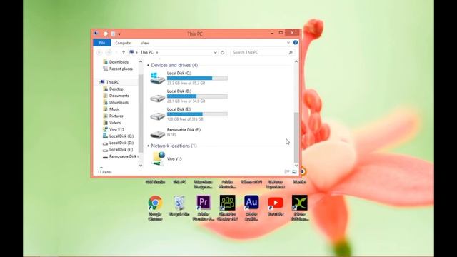Viewport: 457px width, 257px height.
Task: Open the Adobe Character Animator desktop shortcut
Action: [227, 203]
